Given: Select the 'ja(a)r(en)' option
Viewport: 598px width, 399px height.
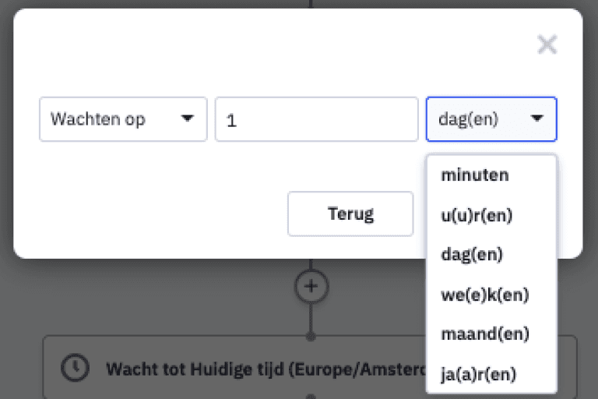Looking at the screenshot, I should click(x=478, y=375).
